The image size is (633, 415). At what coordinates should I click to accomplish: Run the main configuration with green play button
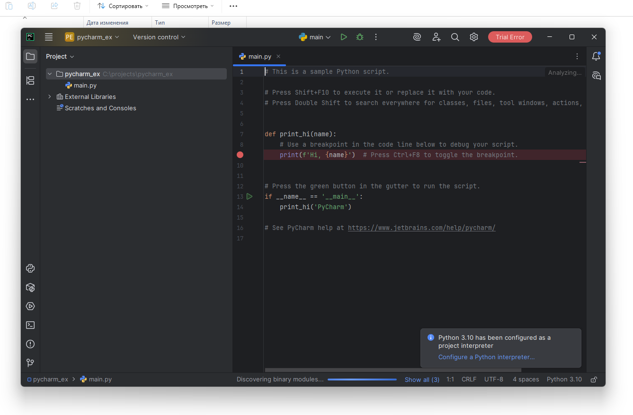pos(344,37)
